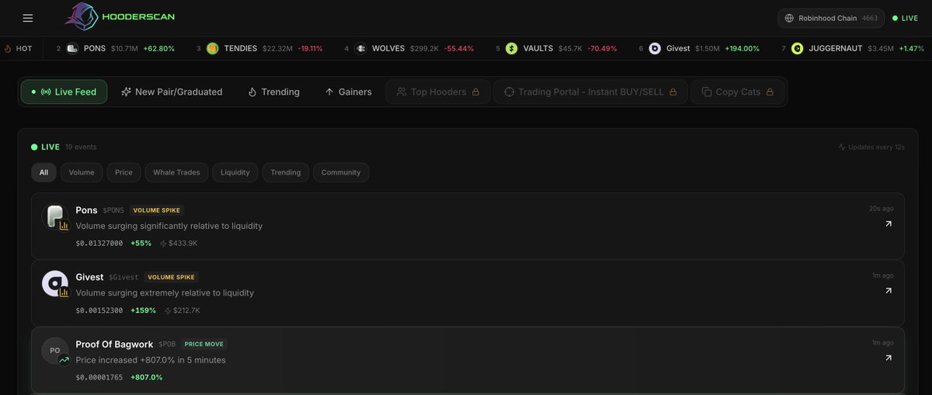Filter feed by Whale Trades
The width and height of the screenshot is (932, 395).
pos(176,172)
